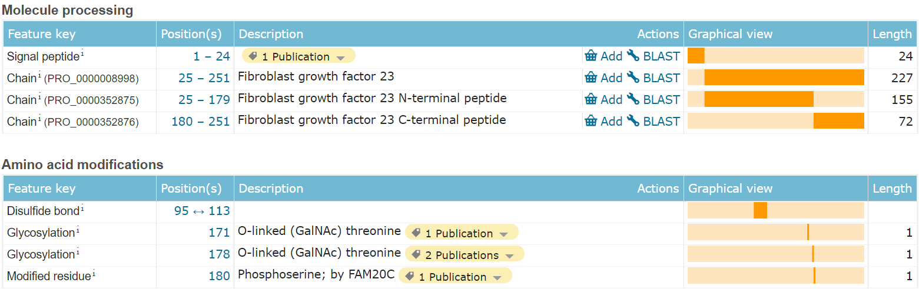Image resolution: width=919 pixels, height=289 pixels.
Task: Click the Position(s) header in Molecule processing
Action: tap(191, 34)
